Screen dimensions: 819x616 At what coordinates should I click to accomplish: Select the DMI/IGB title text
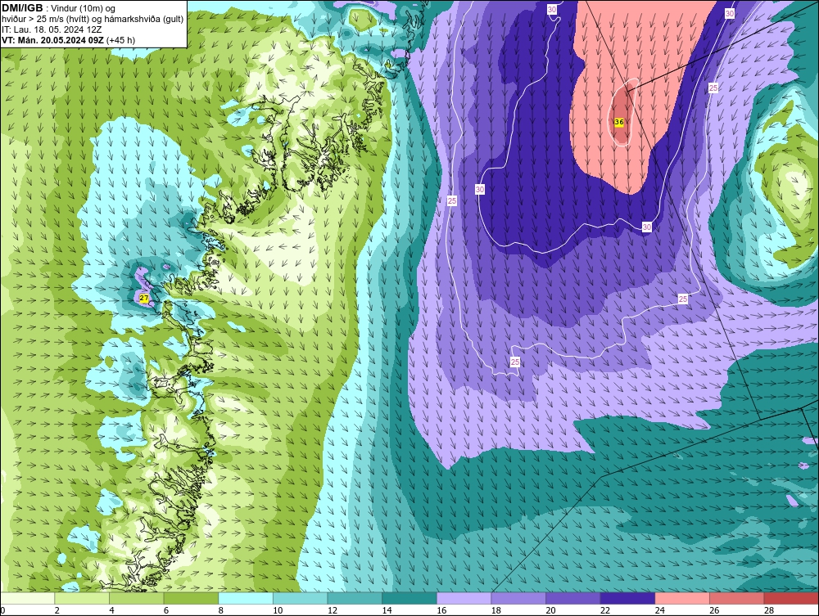(22, 8)
